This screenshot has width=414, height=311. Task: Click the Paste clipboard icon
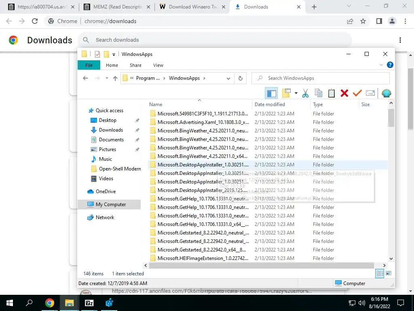point(332,93)
